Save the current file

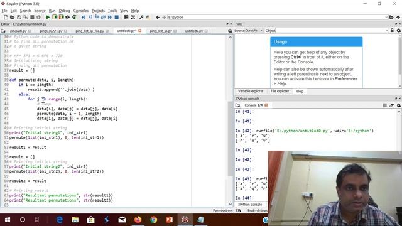point(19,17)
